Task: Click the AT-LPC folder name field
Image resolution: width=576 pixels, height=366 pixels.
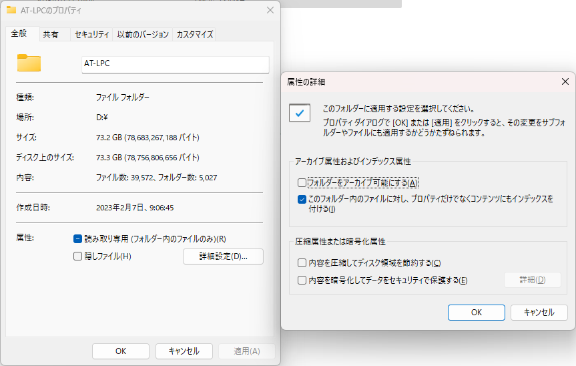Action: [x=176, y=64]
